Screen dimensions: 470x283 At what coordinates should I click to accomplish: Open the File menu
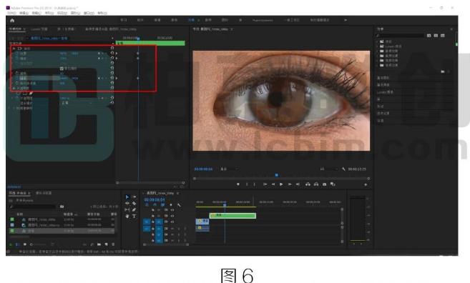[11, 13]
